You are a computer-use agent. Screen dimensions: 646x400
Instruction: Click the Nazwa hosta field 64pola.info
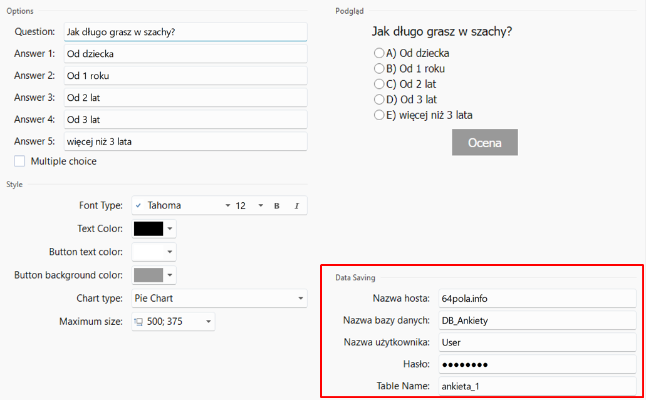click(x=537, y=299)
